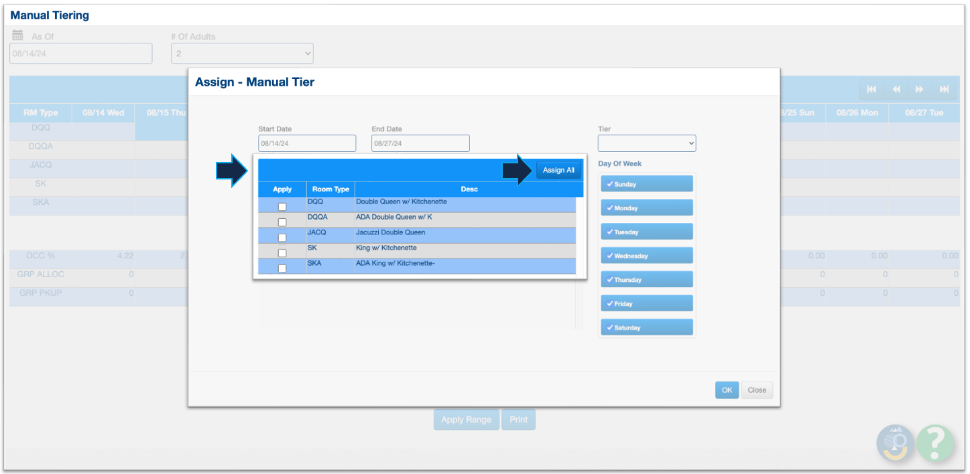
Task: Jump to first date page arrow
Action: 871,90
